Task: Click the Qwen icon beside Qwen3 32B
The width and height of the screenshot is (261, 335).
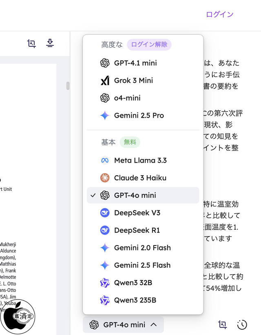Action: [x=105, y=283]
